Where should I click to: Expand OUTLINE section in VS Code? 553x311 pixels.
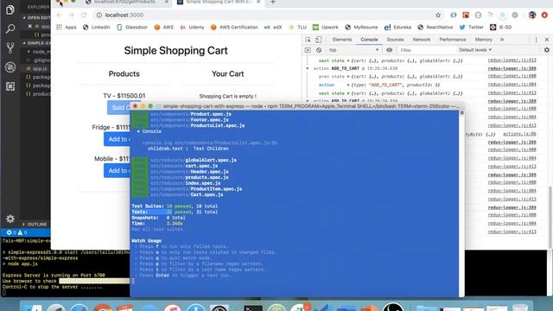click(x=35, y=225)
